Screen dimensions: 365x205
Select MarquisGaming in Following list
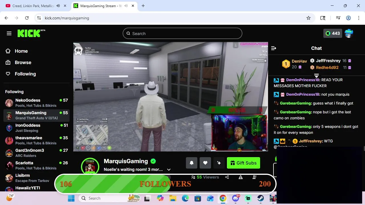(36, 115)
